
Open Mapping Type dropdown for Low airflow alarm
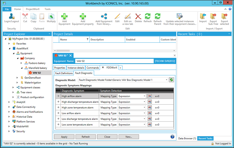[x=144, y=113]
